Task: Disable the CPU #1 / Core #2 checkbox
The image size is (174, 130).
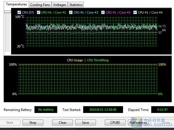Action: coord(71,12)
